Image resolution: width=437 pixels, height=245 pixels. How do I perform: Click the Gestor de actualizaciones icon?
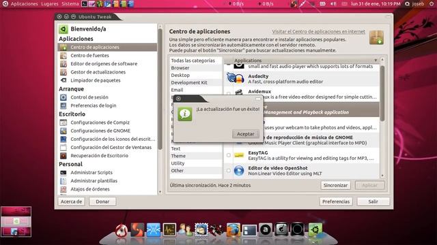click(64, 72)
